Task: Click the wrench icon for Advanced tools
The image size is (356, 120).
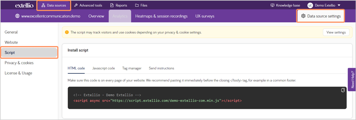Action: [76, 5]
